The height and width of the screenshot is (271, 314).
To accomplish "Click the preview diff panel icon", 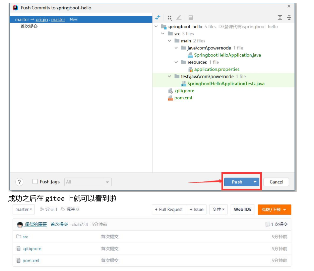I will (x=191, y=18).
